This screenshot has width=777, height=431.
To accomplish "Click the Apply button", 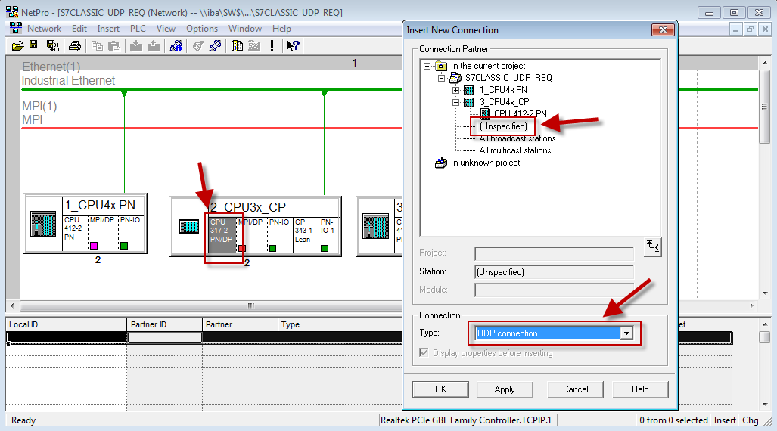I will click(505, 389).
